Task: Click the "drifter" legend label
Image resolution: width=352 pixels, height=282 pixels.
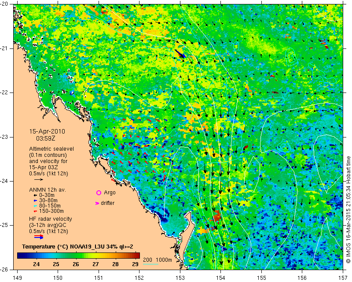Action: click(107, 203)
